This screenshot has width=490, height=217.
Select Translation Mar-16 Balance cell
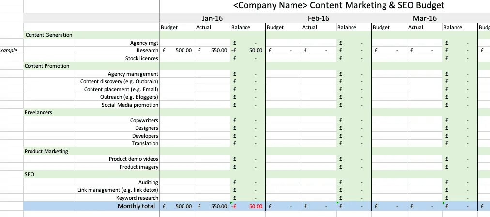460,143
